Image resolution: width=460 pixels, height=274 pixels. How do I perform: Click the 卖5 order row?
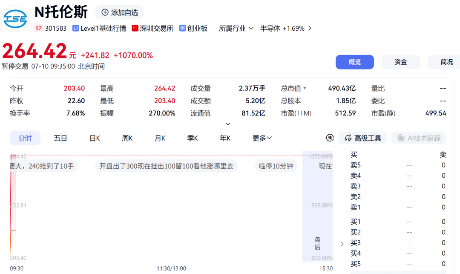[398, 165]
